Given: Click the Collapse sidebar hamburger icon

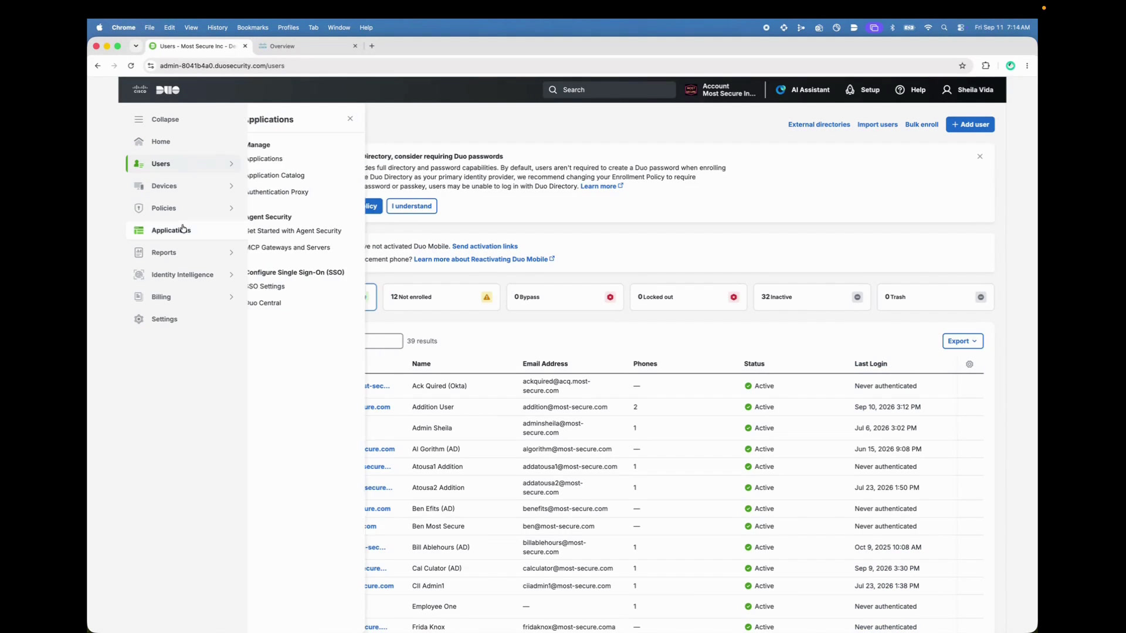Looking at the screenshot, I should tap(138, 120).
